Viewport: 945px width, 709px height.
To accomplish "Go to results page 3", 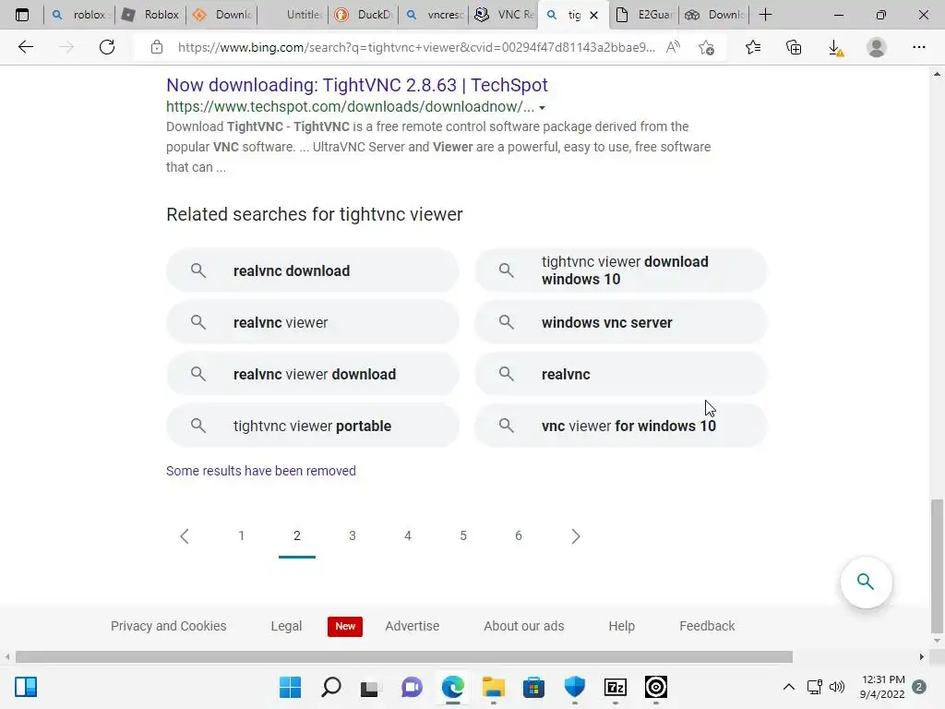I will (x=352, y=535).
